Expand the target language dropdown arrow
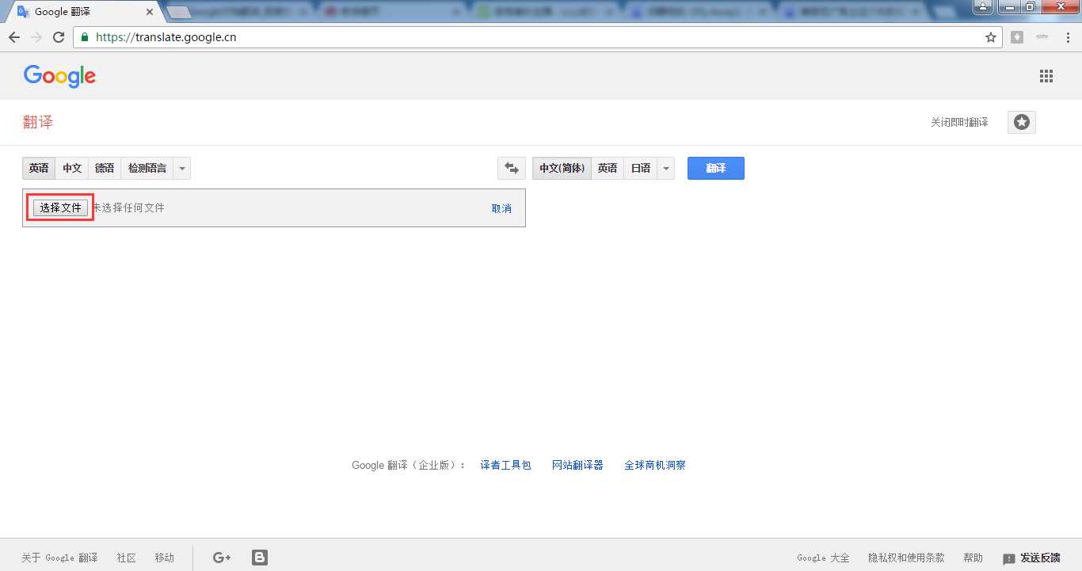 point(666,168)
